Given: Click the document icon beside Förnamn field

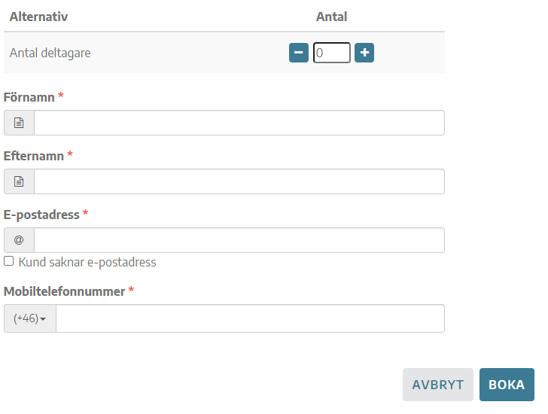Looking at the screenshot, I should 19,123.
